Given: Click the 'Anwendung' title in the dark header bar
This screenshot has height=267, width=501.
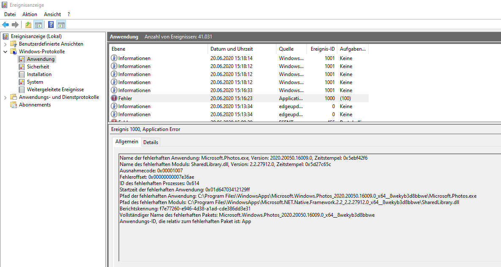Looking at the screenshot, I should (124, 37).
